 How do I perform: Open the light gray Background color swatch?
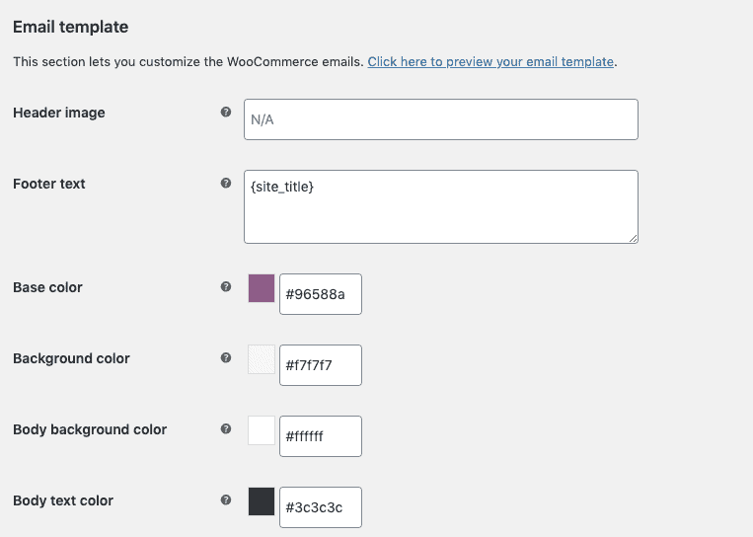tap(262, 359)
